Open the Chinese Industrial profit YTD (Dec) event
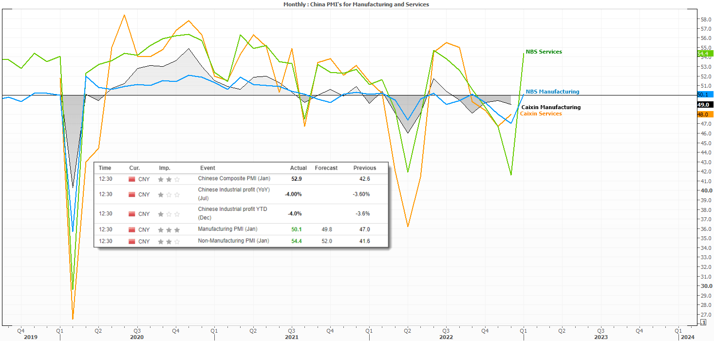714x341 pixels. (x=232, y=213)
